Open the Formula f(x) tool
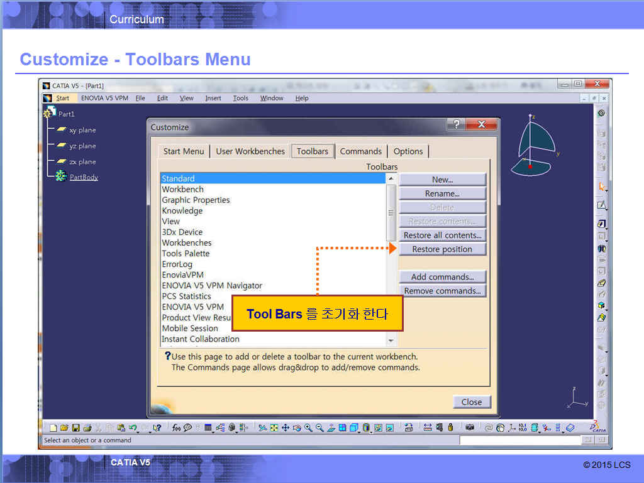The width and height of the screenshot is (644, 483). pyautogui.click(x=177, y=428)
